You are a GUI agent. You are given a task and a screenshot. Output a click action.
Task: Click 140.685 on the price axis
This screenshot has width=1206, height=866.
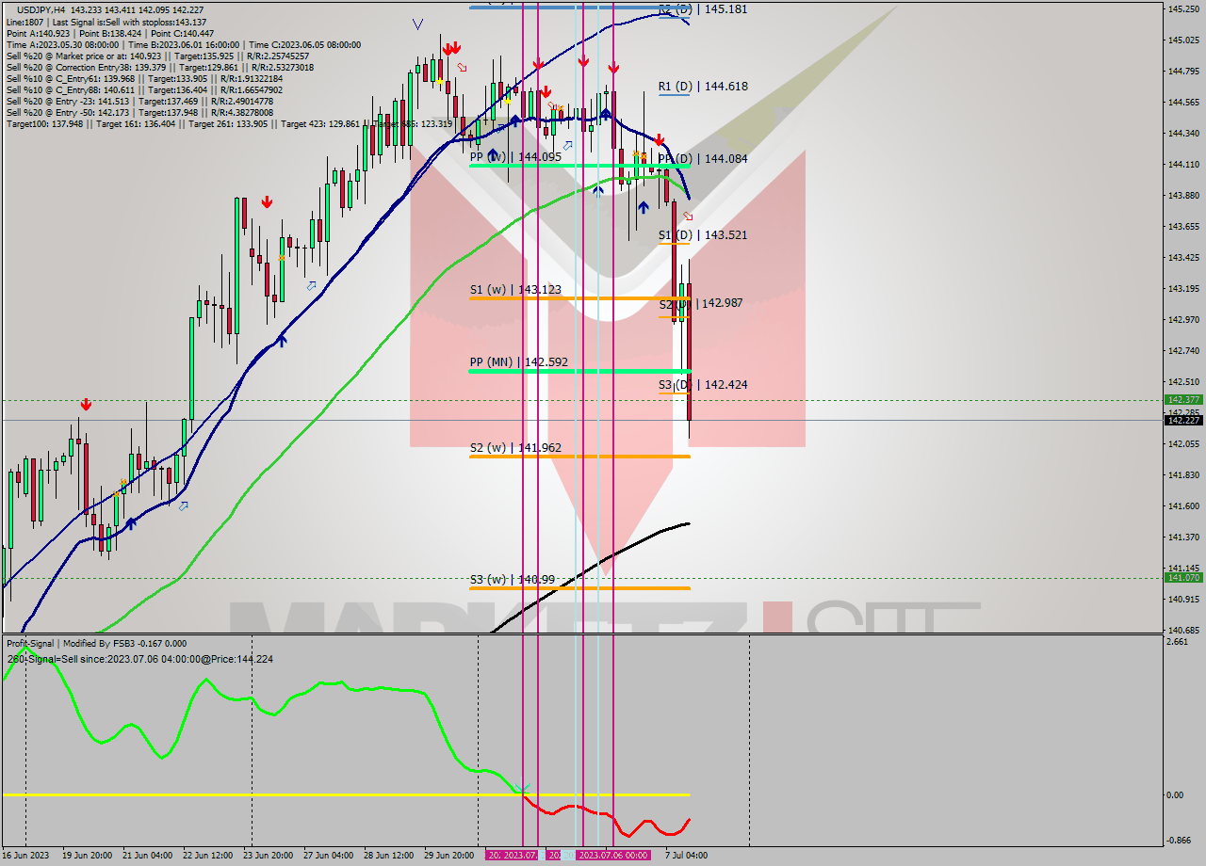[x=1182, y=630]
